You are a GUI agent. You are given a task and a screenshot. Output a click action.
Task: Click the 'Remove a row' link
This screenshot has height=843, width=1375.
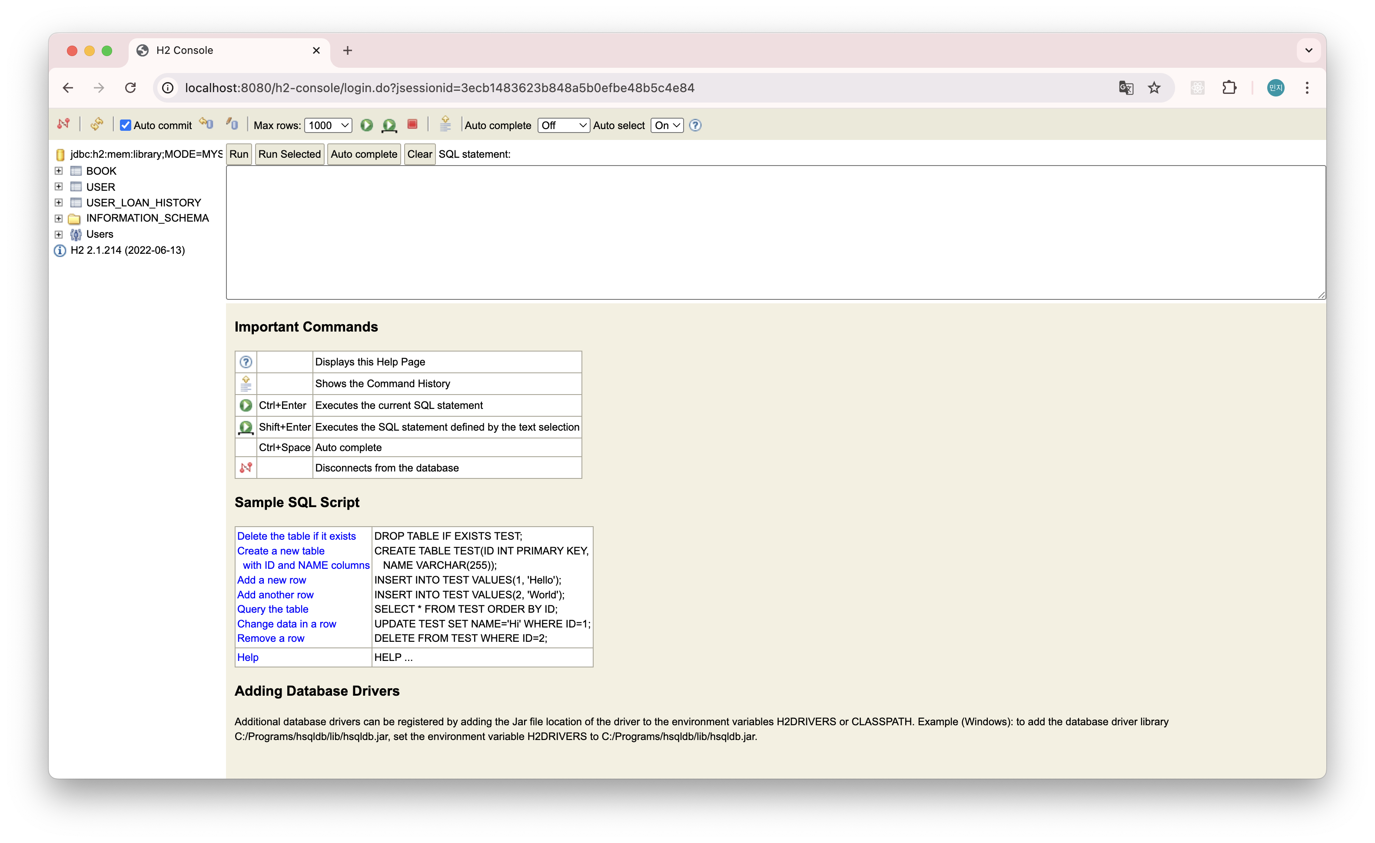(271, 638)
